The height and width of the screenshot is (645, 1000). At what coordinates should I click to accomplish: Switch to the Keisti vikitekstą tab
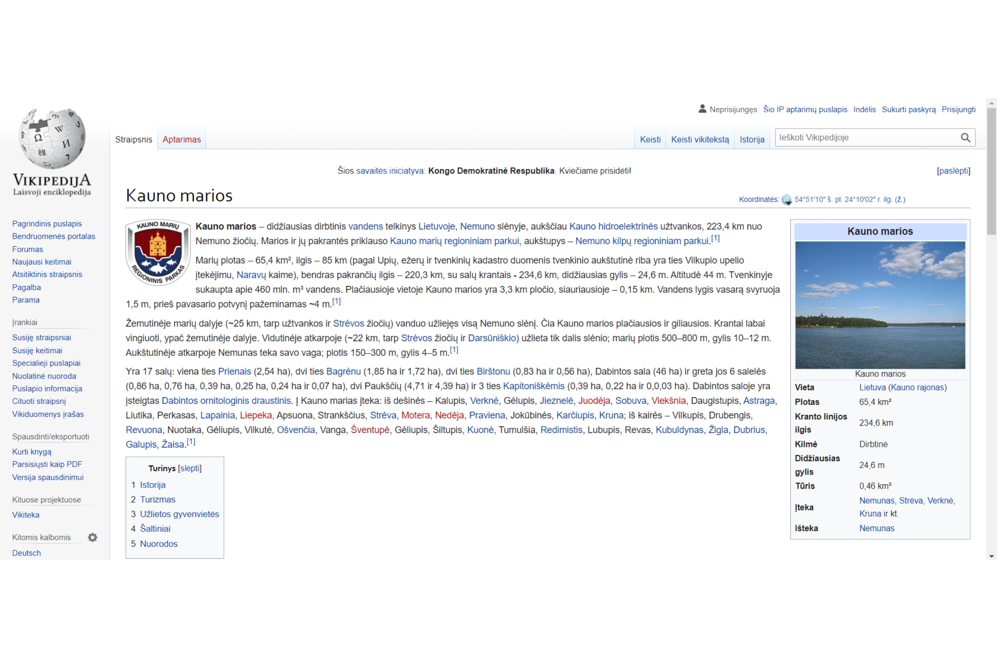700,140
